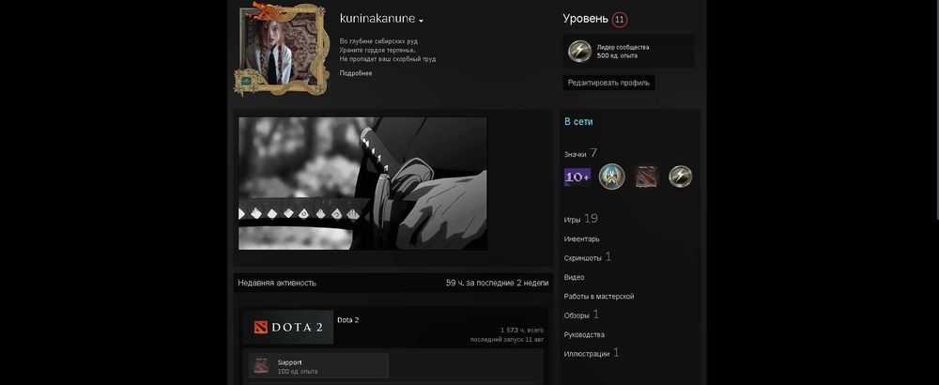Open the katana artwork showcase image
The height and width of the screenshot is (385, 939).
pyautogui.click(x=362, y=183)
